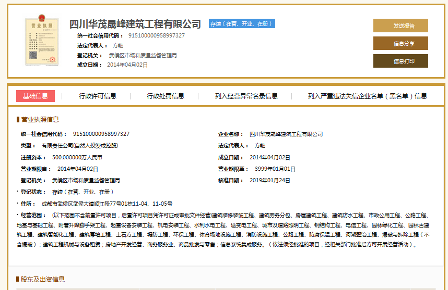Click header 登记机关 value 武侯区市场和质量监督管理局
The image size is (448, 290).
(143, 55)
